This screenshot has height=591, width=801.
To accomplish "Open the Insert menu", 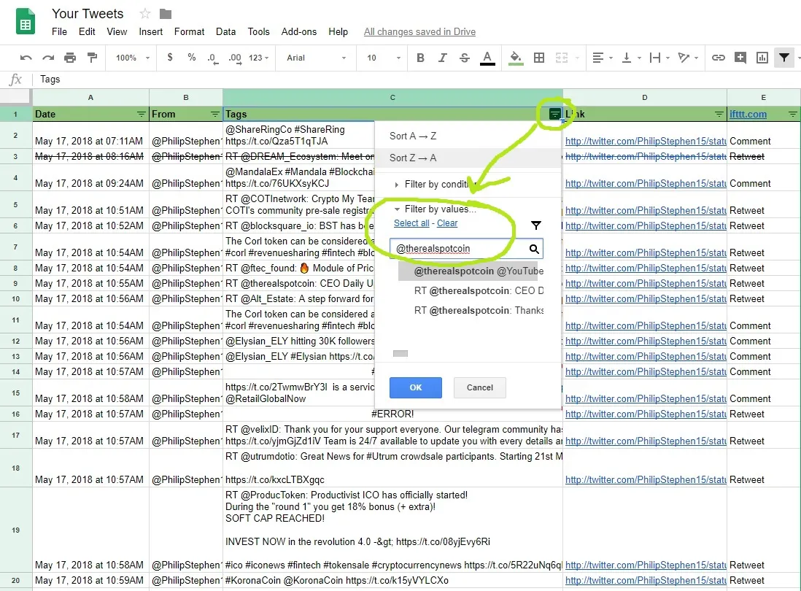I will point(151,31).
